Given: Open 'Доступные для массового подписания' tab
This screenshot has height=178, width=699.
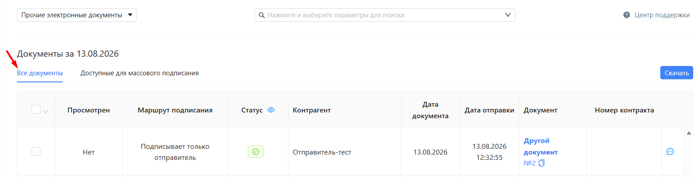Looking at the screenshot, I should point(139,73).
